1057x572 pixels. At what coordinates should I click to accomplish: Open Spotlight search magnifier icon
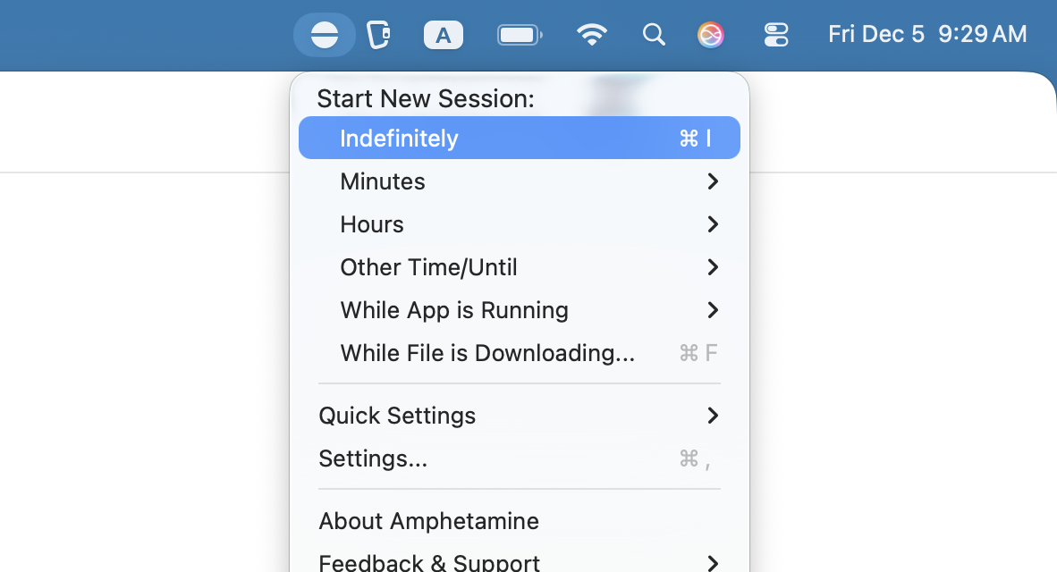coord(654,35)
